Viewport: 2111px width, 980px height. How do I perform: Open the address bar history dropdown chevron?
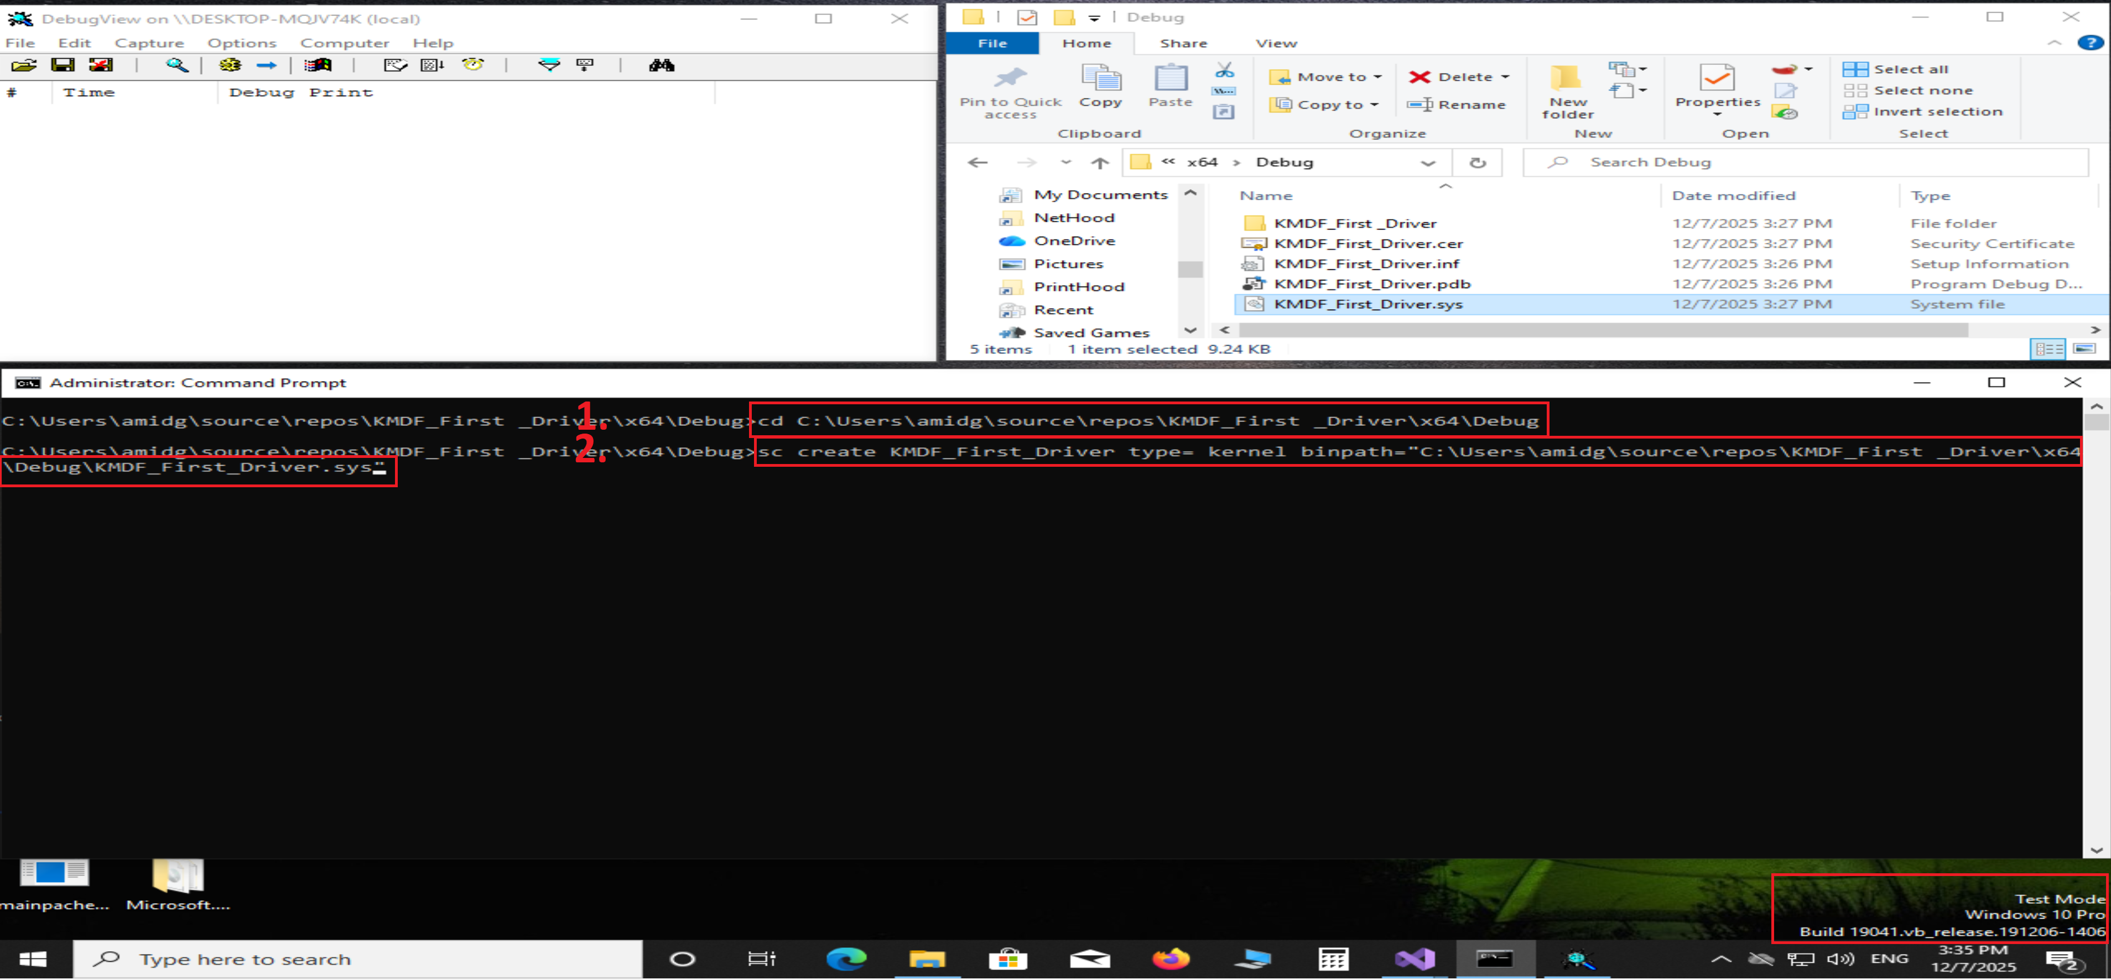pyautogui.click(x=1428, y=163)
